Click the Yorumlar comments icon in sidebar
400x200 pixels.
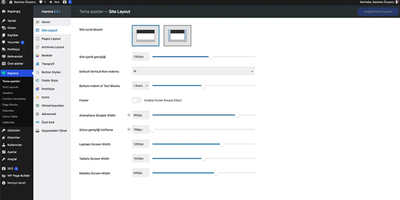tap(4, 42)
